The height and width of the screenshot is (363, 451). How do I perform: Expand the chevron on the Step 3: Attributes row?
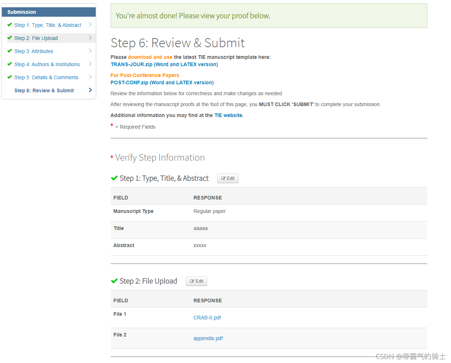(90, 51)
